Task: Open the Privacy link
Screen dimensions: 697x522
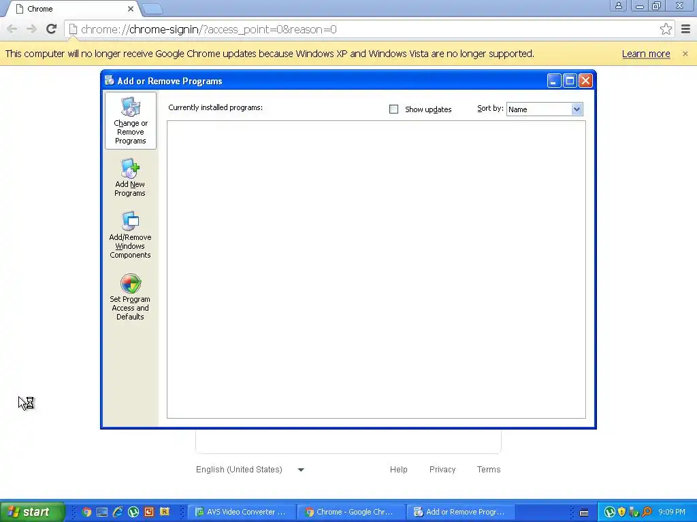Action: click(x=442, y=470)
